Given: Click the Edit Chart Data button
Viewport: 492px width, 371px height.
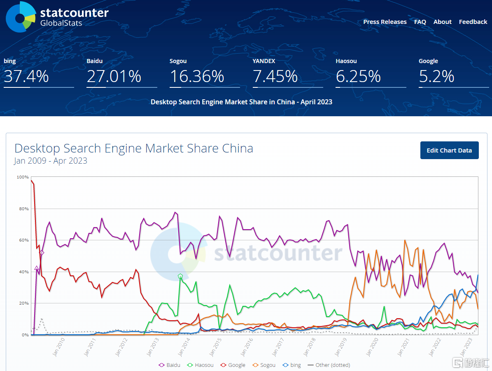Looking at the screenshot, I should [x=449, y=150].
